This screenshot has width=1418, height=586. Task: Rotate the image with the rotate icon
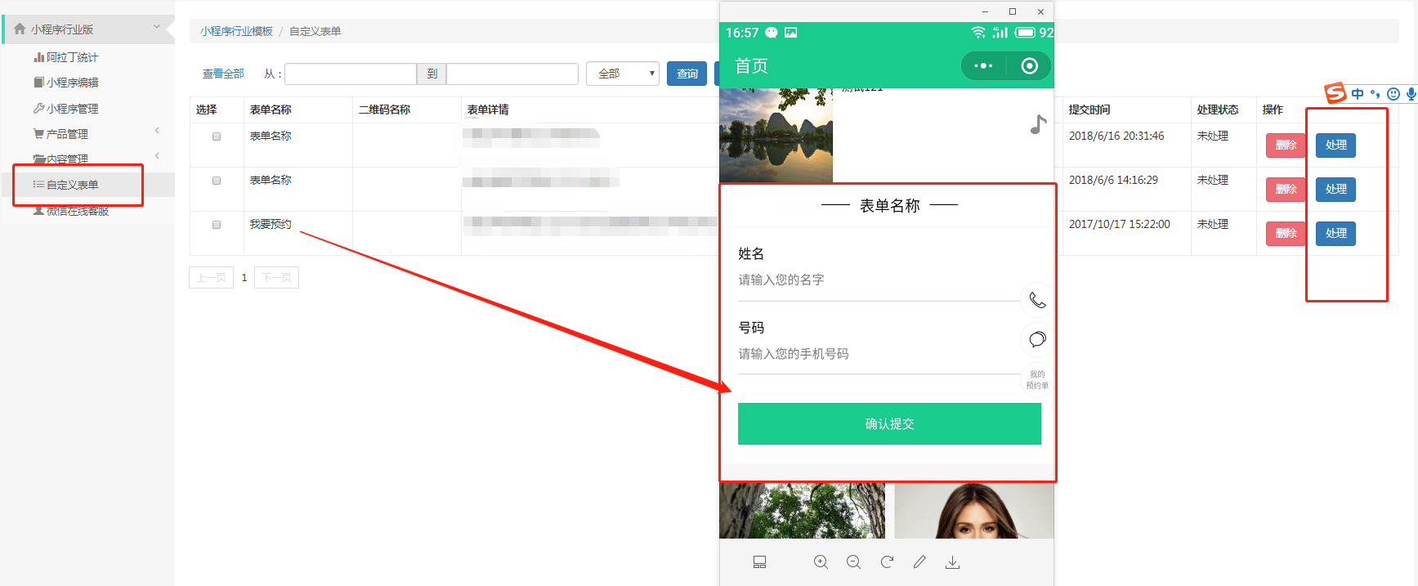pyautogui.click(x=887, y=562)
